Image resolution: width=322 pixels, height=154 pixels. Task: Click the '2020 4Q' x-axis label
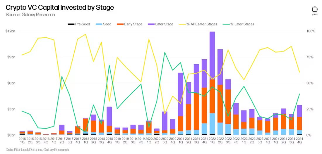173,141
